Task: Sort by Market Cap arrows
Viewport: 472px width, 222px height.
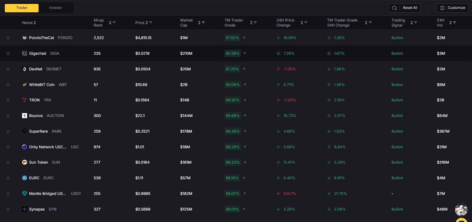Action: pos(199,23)
